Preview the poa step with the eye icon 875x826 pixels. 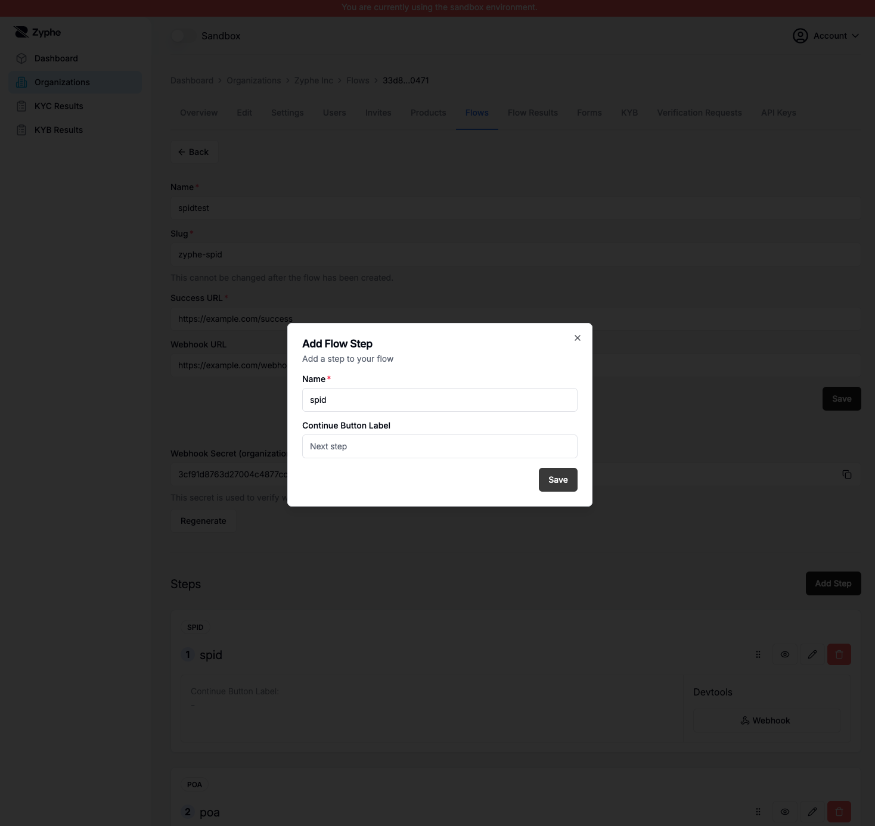[785, 812]
